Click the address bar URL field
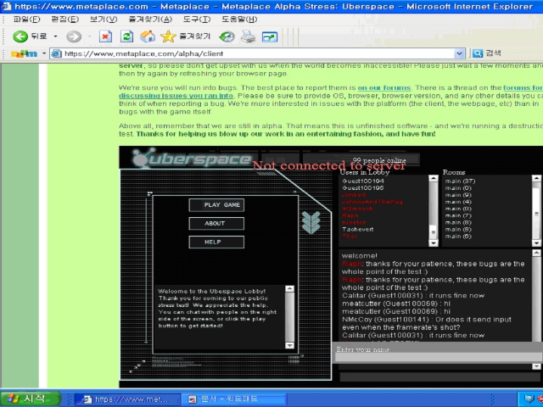 [258, 53]
